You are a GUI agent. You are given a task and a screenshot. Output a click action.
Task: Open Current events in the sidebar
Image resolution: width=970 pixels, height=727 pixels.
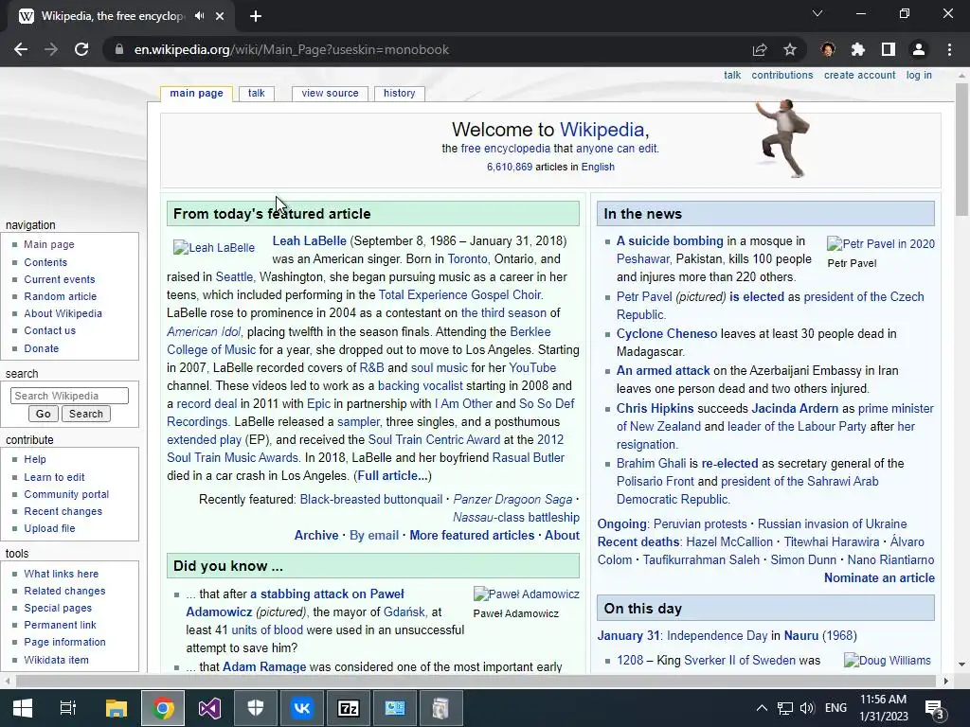60,279
